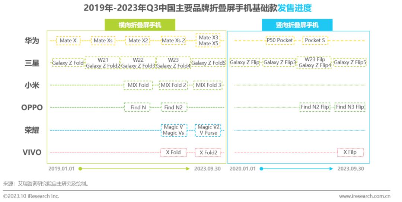
Task: Click the W23 Galaxy Z Fold4 box
Action: coord(173,63)
